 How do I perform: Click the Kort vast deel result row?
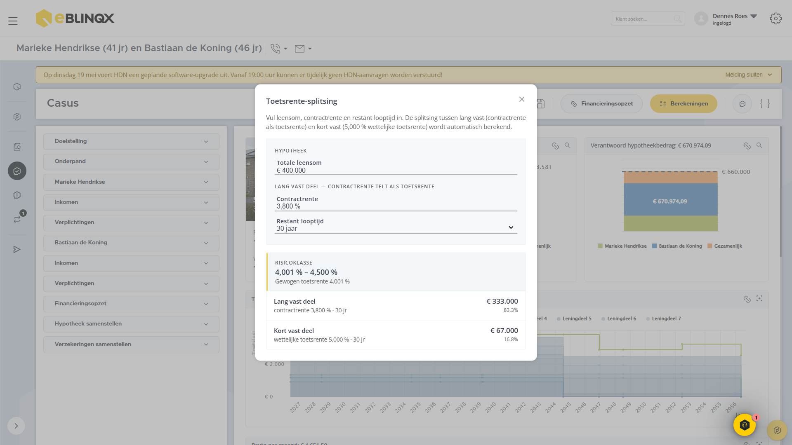pyautogui.click(x=396, y=335)
